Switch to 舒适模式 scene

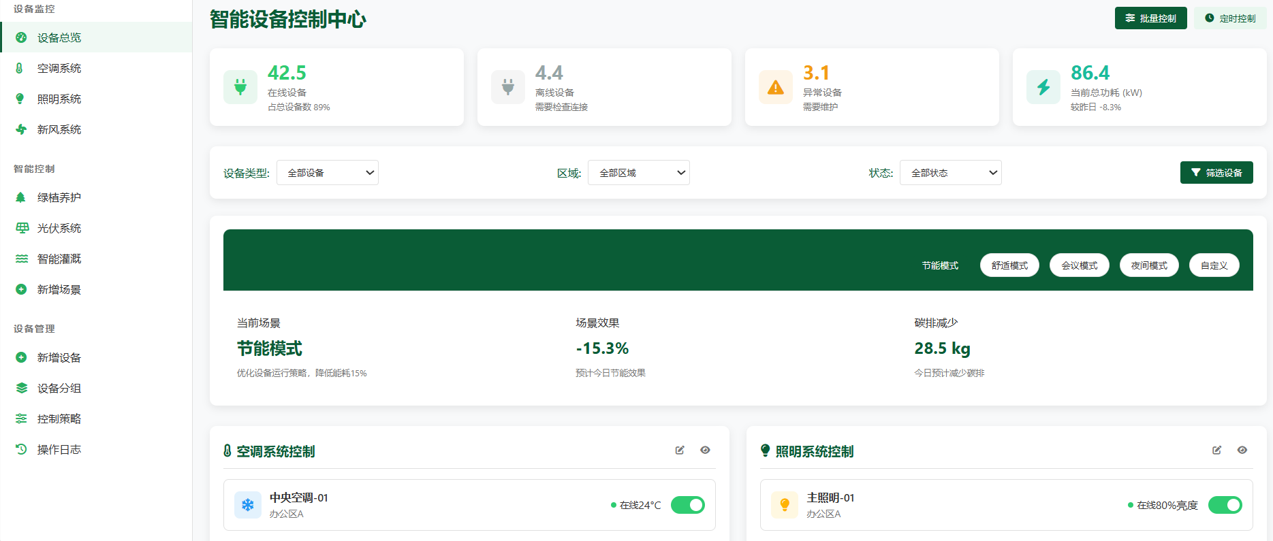(1009, 265)
